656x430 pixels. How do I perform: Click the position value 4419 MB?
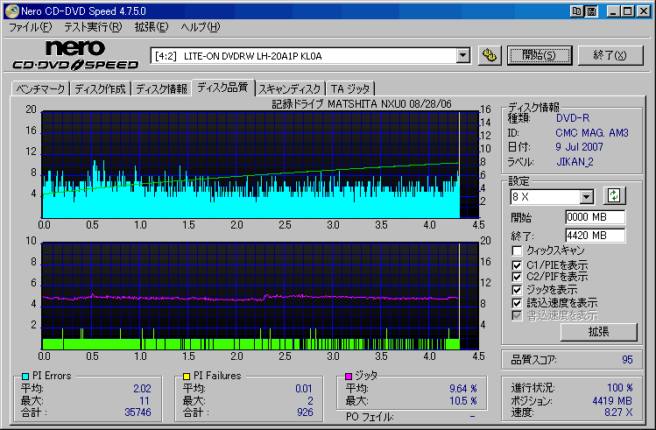(612, 401)
